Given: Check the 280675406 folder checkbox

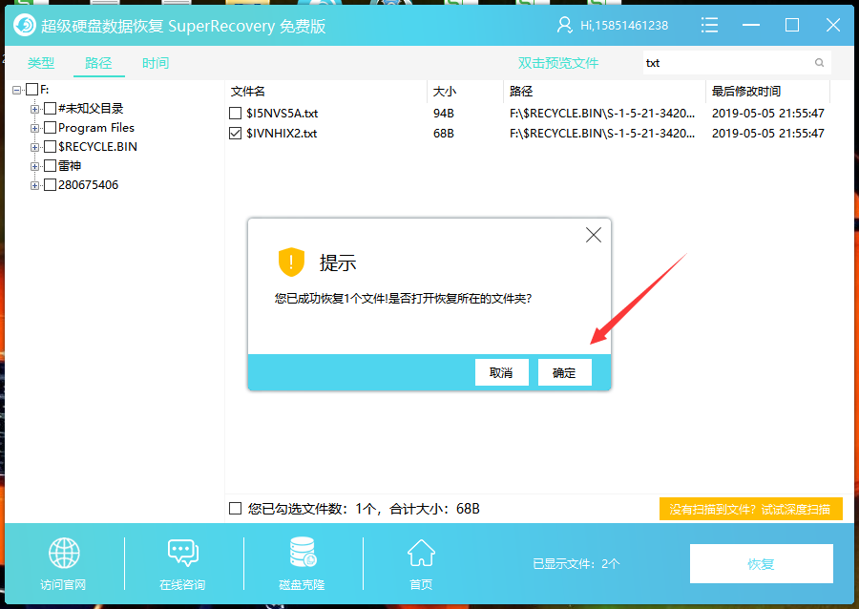Looking at the screenshot, I should point(50,185).
